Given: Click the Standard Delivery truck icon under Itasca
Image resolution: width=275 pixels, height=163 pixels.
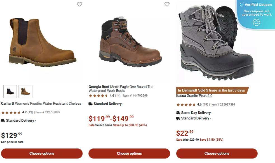Looking at the screenshot, I should pos(178,118).
